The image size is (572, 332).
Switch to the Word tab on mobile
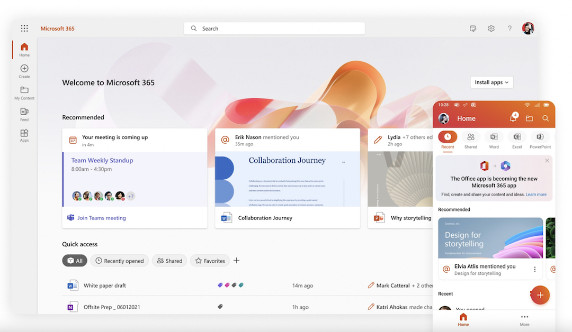coord(494,140)
